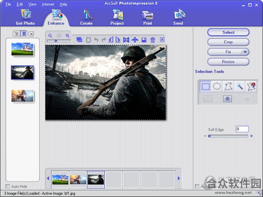The width and height of the screenshot is (263, 197).
Task: Open the Edit menu
Action: pyautogui.click(x=20, y=4)
